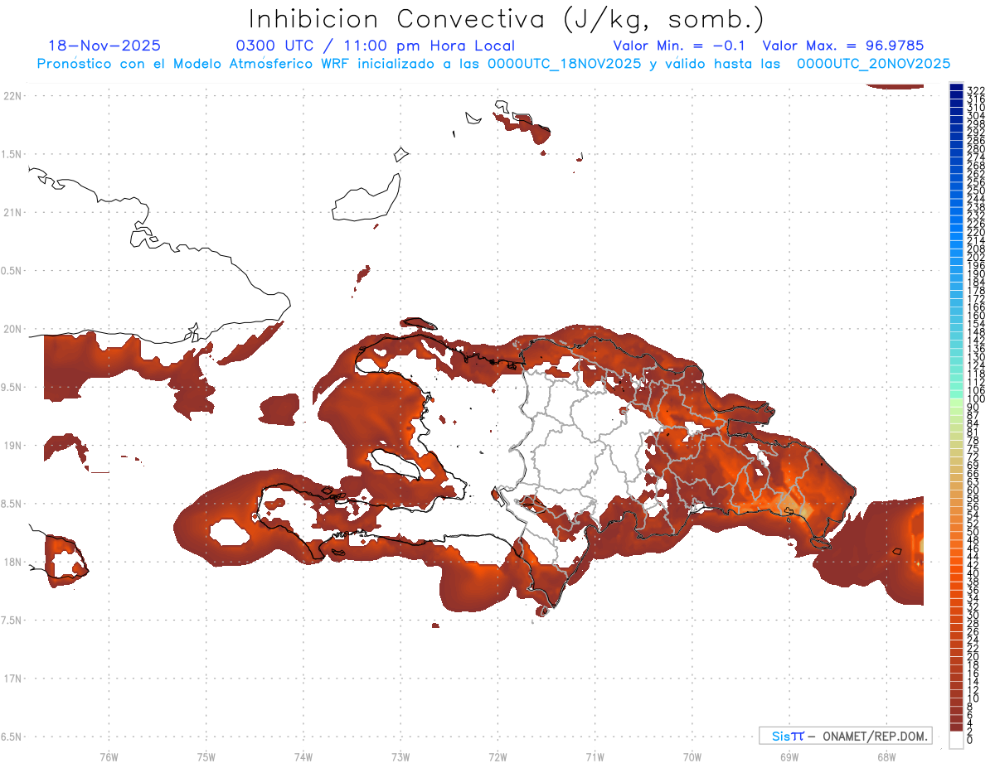Click longitude label '74W'
The height and width of the screenshot is (768, 995).
(303, 756)
